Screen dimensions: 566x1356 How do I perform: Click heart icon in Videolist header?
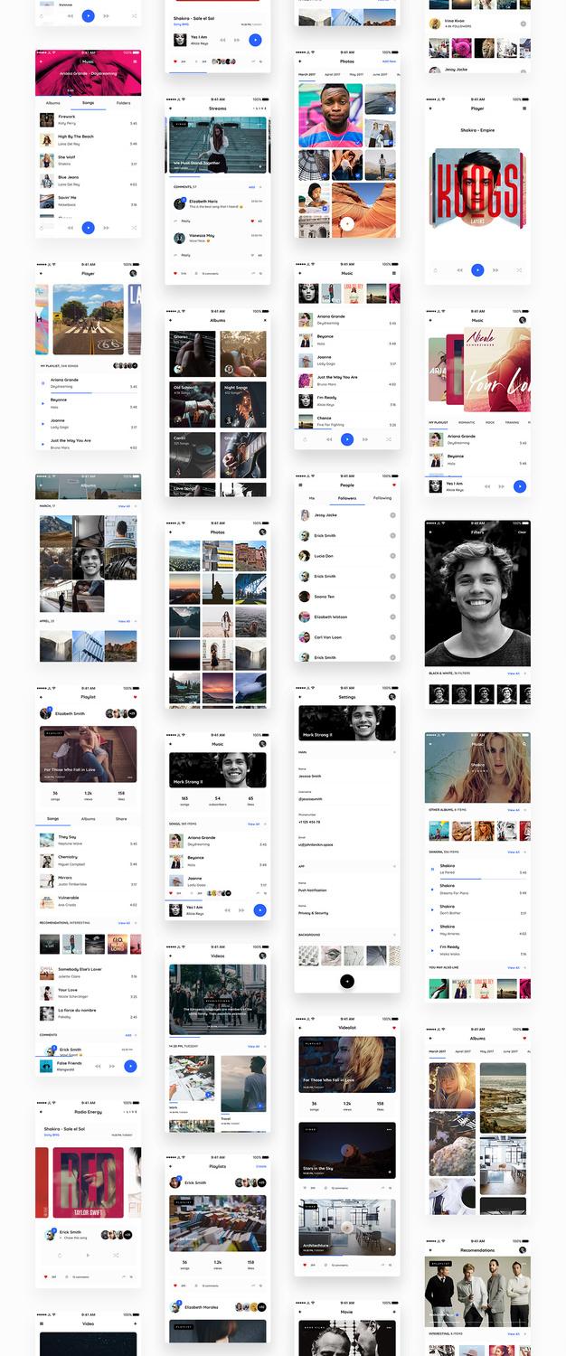click(x=393, y=1028)
